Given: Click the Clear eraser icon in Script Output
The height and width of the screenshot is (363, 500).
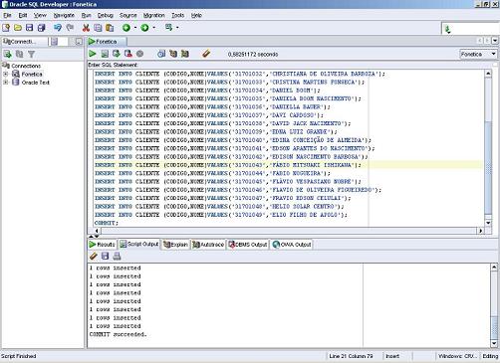Looking at the screenshot, I should pos(94,256).
